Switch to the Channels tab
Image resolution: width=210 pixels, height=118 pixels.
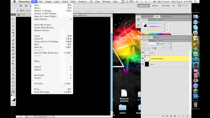pos(153,41)
